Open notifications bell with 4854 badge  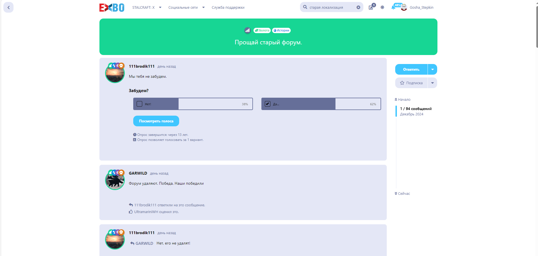394,7
